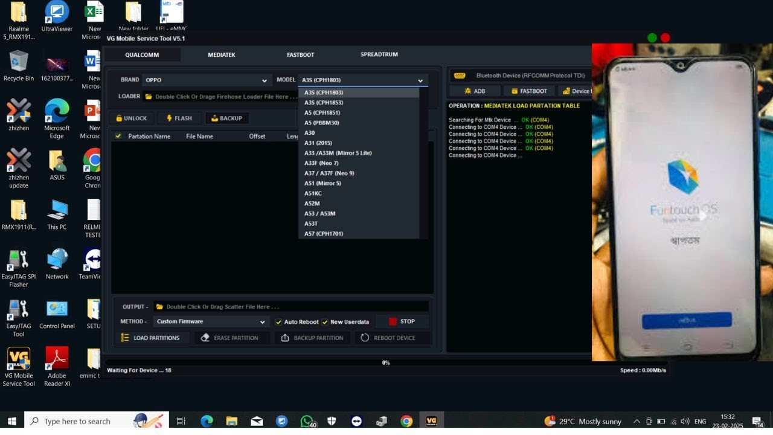Open the Task View taskbar icon

coord(181,421)
